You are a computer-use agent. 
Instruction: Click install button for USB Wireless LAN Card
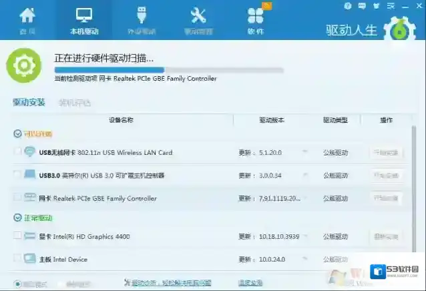coord(386,152)
